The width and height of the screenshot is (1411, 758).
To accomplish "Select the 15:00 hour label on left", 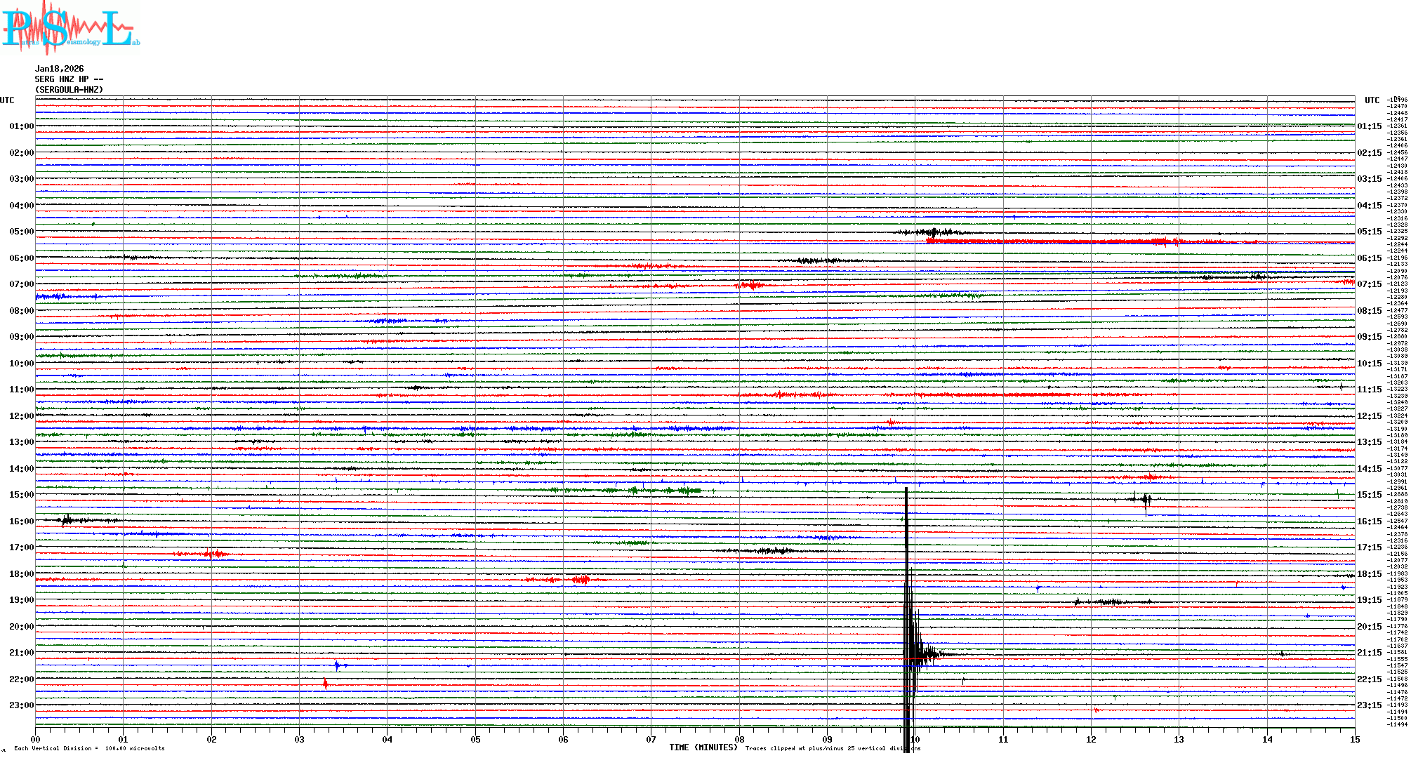I will (21, 495).
